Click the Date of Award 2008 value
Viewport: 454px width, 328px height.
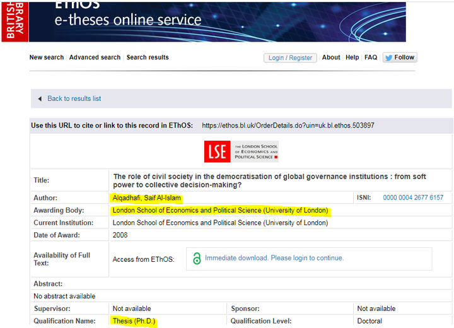120,235
